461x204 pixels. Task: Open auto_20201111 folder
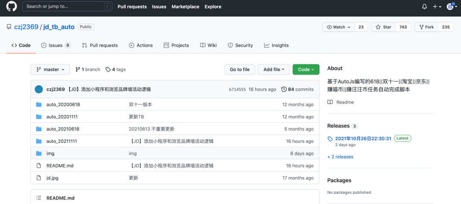pos(62,117)
